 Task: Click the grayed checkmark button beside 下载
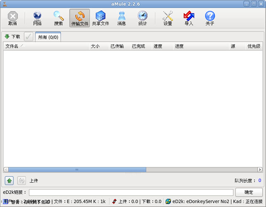29,37
